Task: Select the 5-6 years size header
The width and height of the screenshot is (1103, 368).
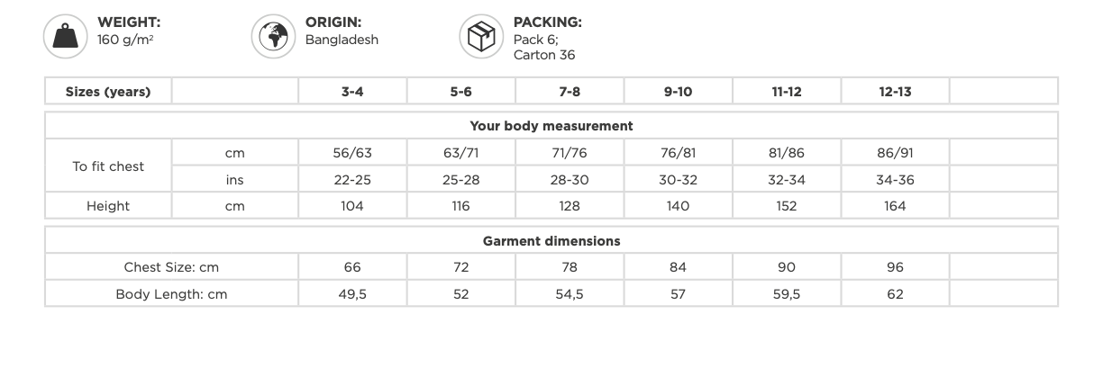Action: (460, 92)
